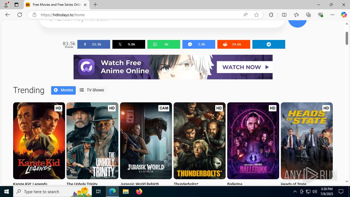Click the Jurassic World Rebirth title link

point(139,184)
